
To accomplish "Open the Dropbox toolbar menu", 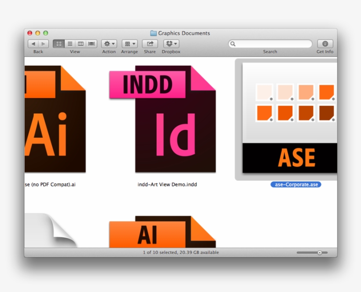I will 171,44.
